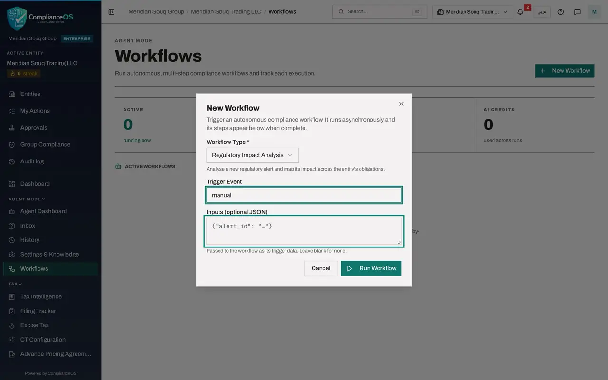Image resolution: width=608 pixels, height=380 pixels.
Task: Click the Filing Tracker clipboard icon
Action: pyautogui.click(x=12, y=311)
